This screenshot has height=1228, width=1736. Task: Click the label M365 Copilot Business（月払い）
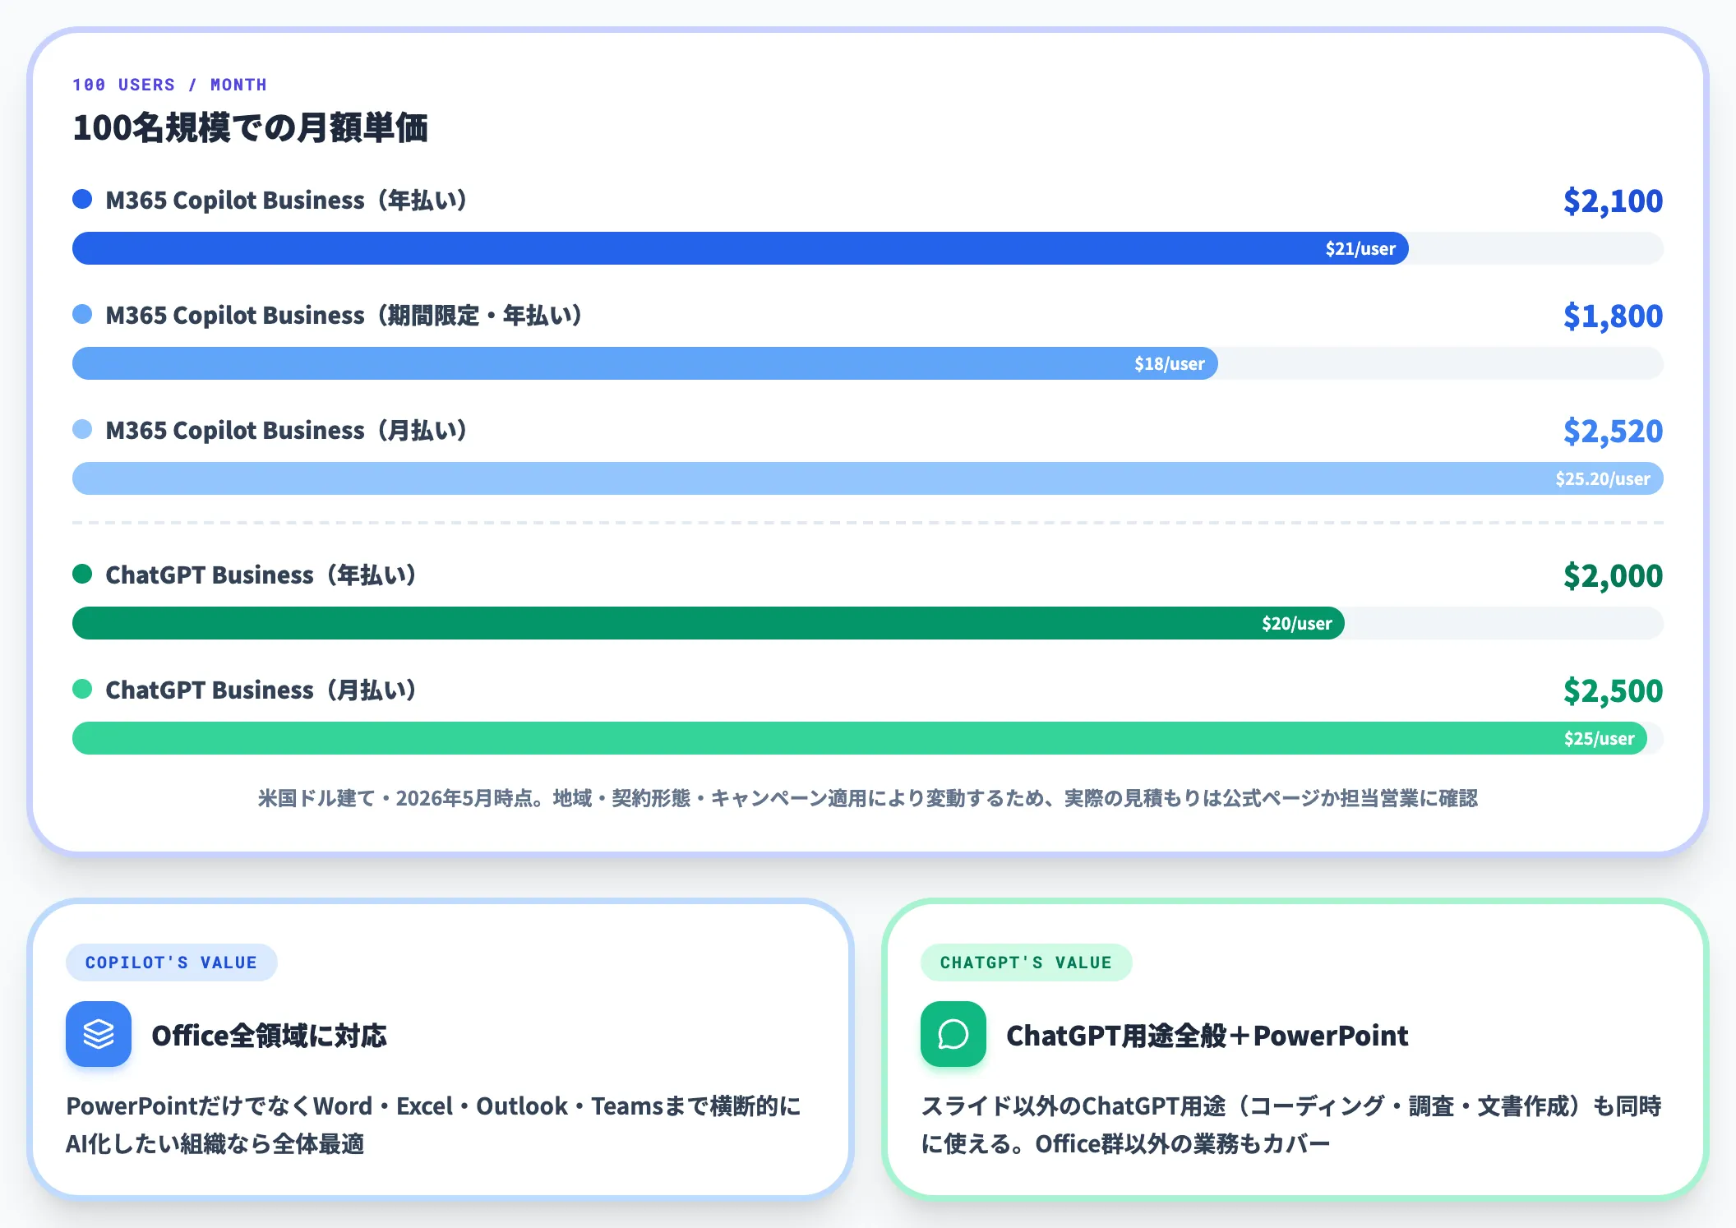click(287, 430)
